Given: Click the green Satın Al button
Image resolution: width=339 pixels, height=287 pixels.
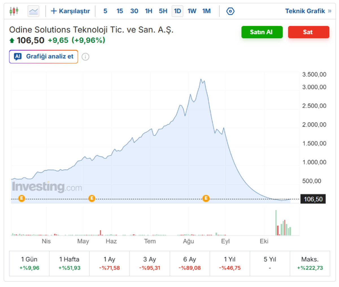Looking at the screenshot, I should 262,32.
